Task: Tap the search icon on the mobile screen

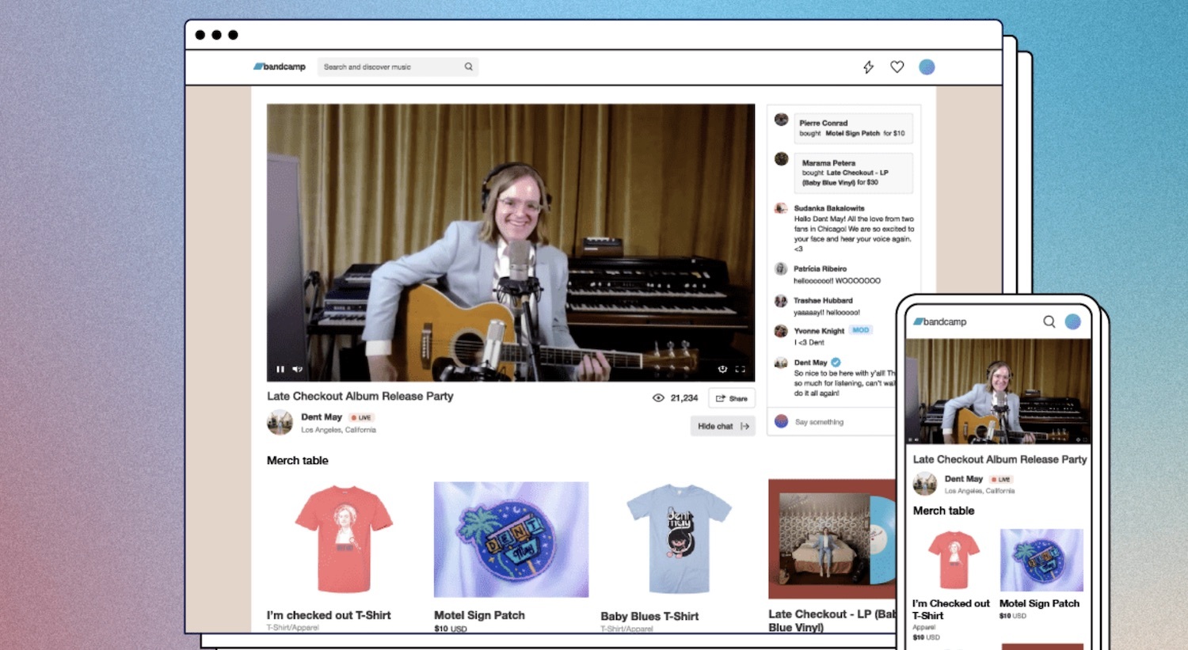Action: tap(1049, 322)
